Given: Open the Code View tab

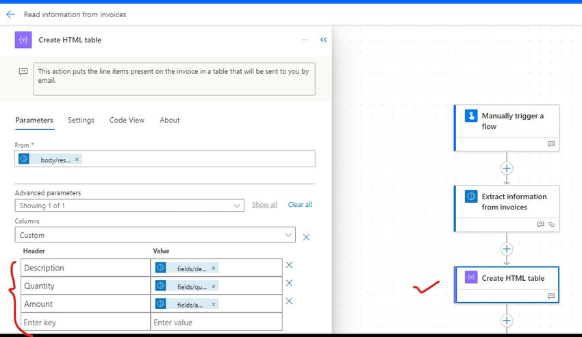Looking at the screenshot, I should tap(127, 121).
